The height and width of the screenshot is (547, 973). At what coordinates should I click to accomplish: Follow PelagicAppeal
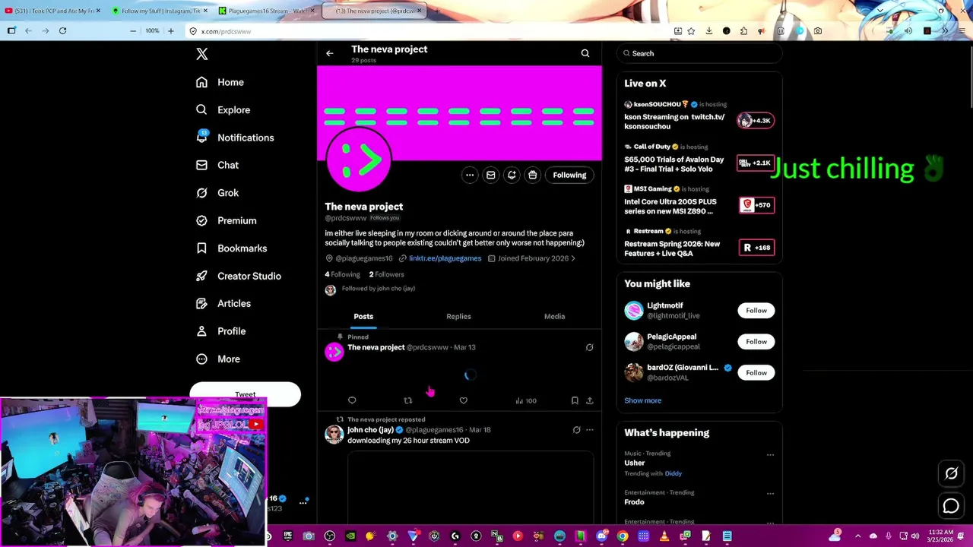(756, 341)
